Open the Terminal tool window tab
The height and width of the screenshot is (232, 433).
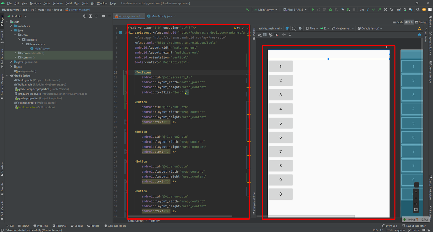point(59,226)
